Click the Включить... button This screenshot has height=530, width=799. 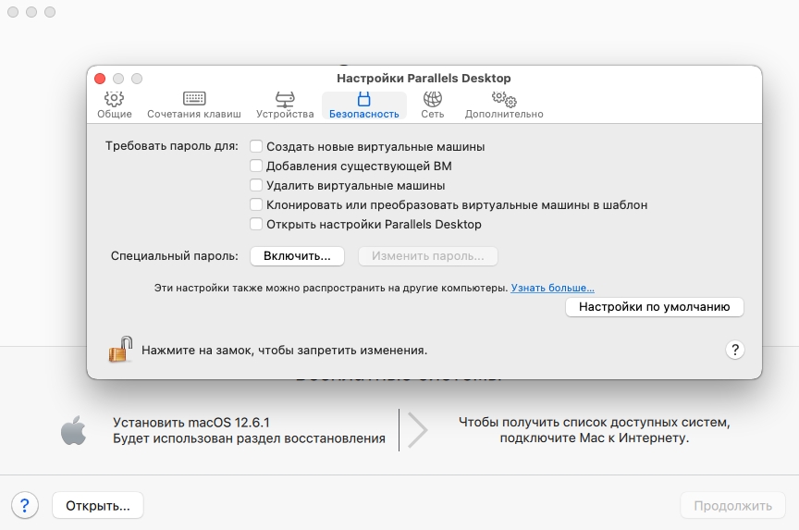click(297, 255)
